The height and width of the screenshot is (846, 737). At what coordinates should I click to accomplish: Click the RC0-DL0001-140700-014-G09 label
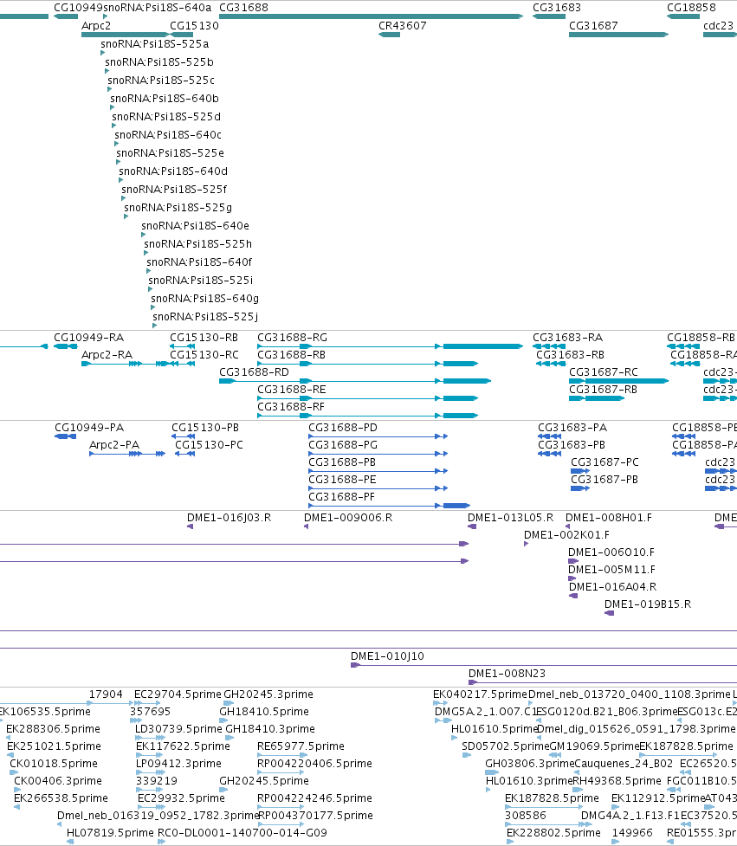pyautogui.click(x=242, y=833)
